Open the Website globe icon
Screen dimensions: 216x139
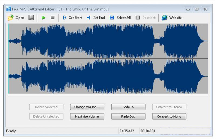coord(164,18)
